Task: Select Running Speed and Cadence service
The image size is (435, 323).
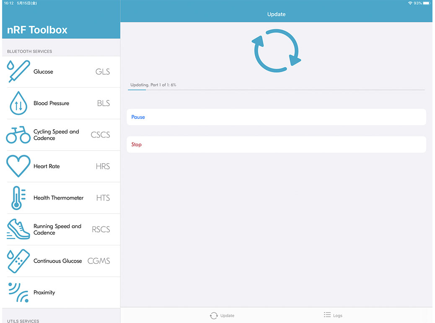Action: tap(61, 229)
